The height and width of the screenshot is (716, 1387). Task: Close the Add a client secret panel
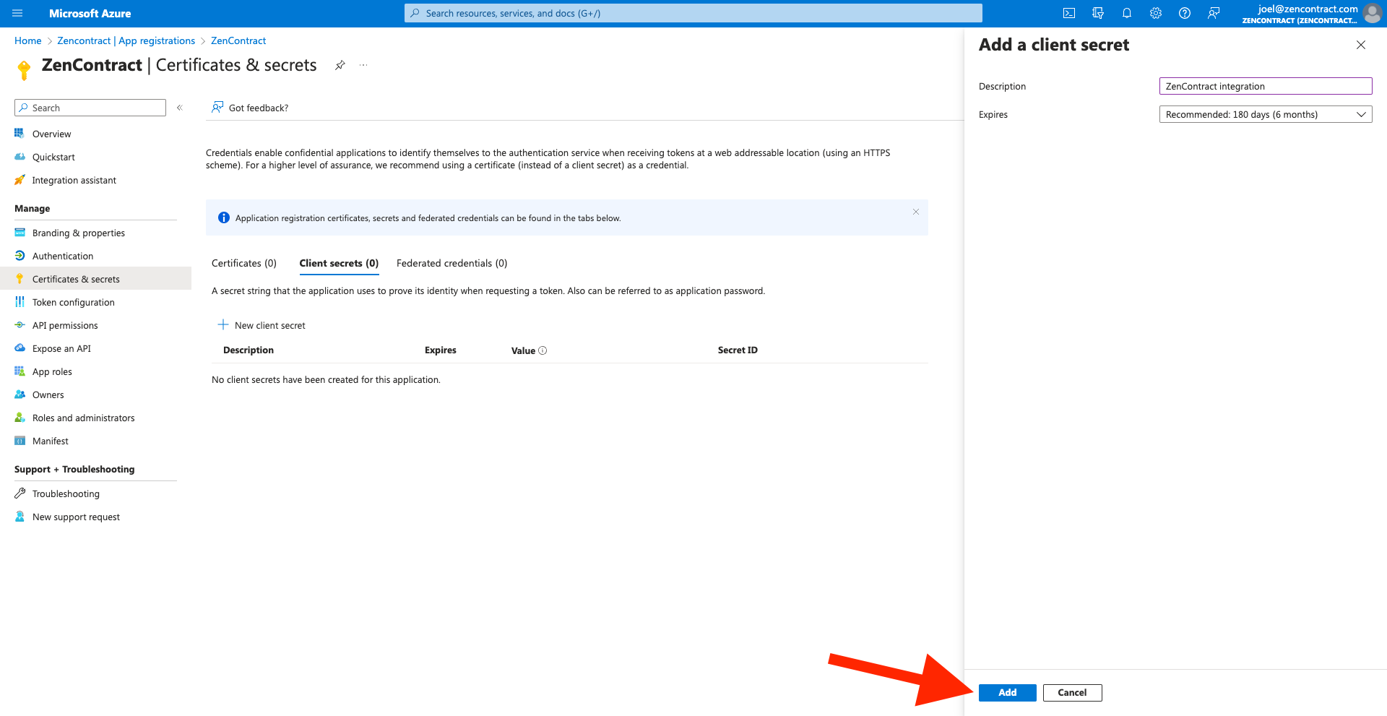[x=1360, y=45]
